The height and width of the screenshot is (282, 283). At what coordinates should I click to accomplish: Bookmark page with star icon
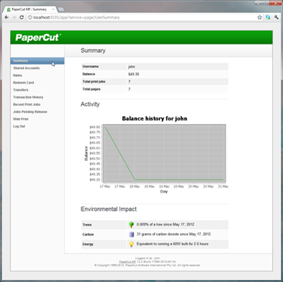(x=260, y=17)
